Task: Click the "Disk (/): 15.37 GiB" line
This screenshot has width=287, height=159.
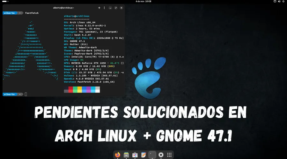Action: pyautogui.click(x=94, y=73)
